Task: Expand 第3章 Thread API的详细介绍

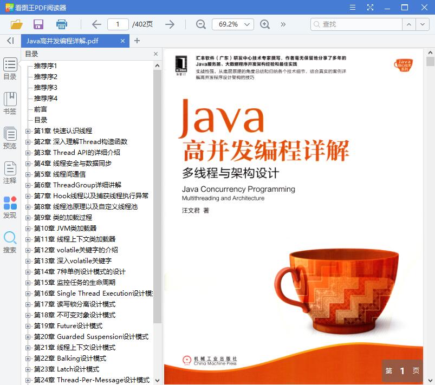Action: pos(28,153)
